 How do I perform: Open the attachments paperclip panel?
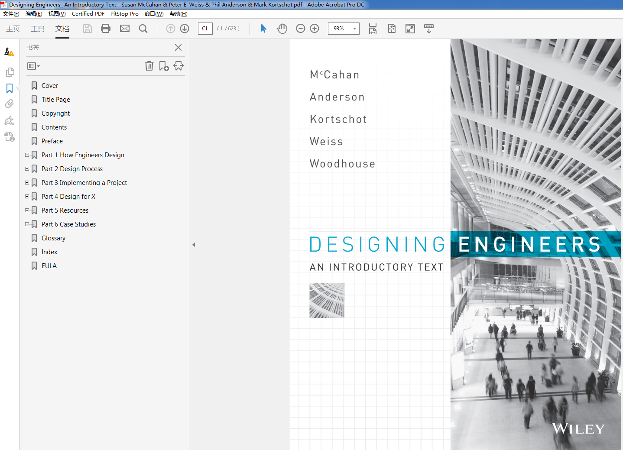[x=10, y=104]
